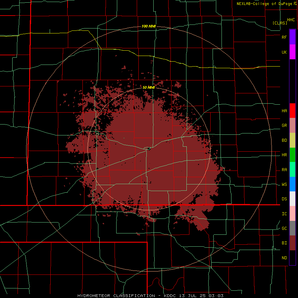Click the ND legend label
Image resolution: width=298 pixels, height=298 pixels.
click(284, 258)
